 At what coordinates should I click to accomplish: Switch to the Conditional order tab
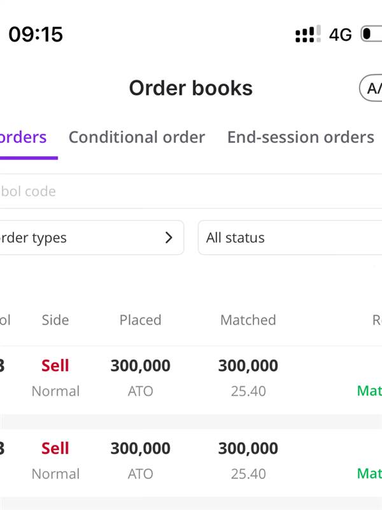[x=137, y=137]
